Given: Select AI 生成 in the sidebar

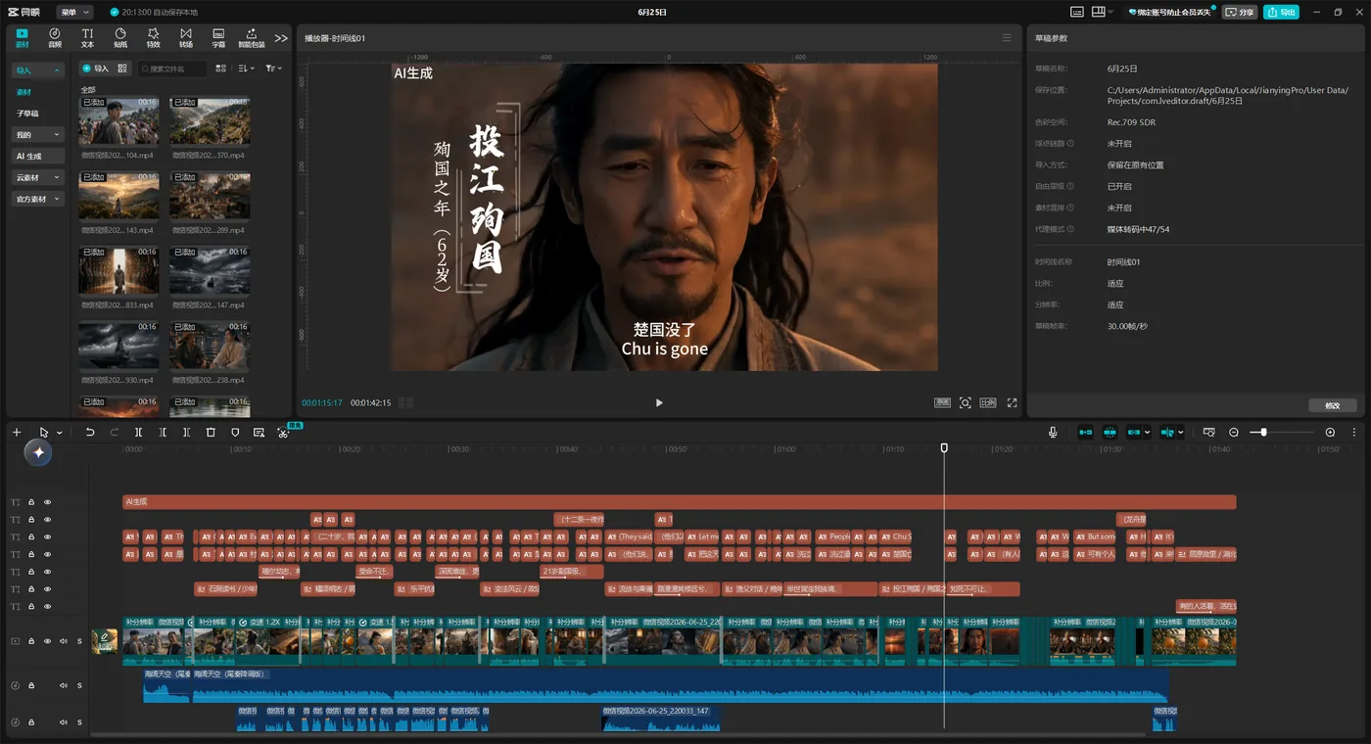Looking at the screenshot, I should click(37, 156).
